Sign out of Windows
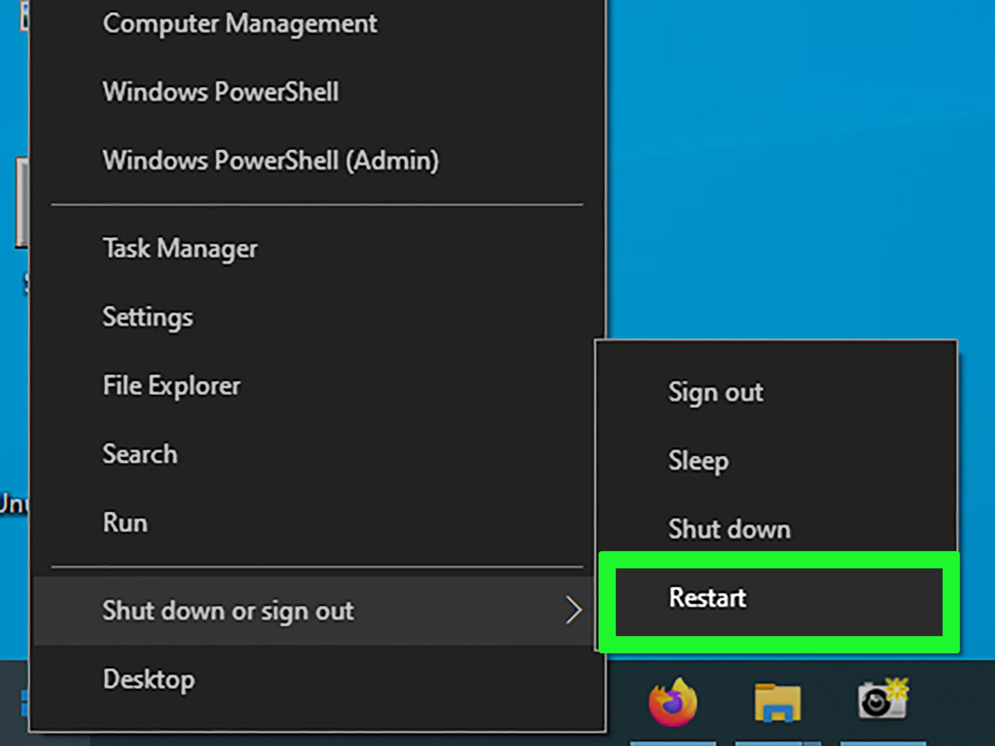Viewport: 995px width, 746px height. pos(716,392)
